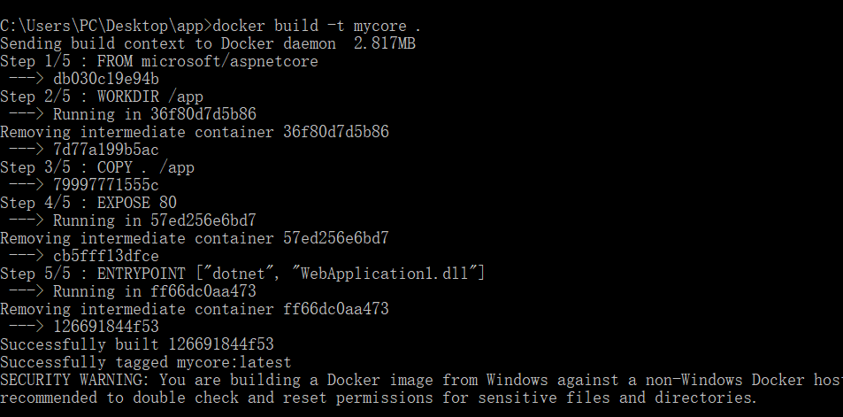The image size is (843, 417).
Task: Click the image ID 'db030c19e94b'
Action: point(106,79)
